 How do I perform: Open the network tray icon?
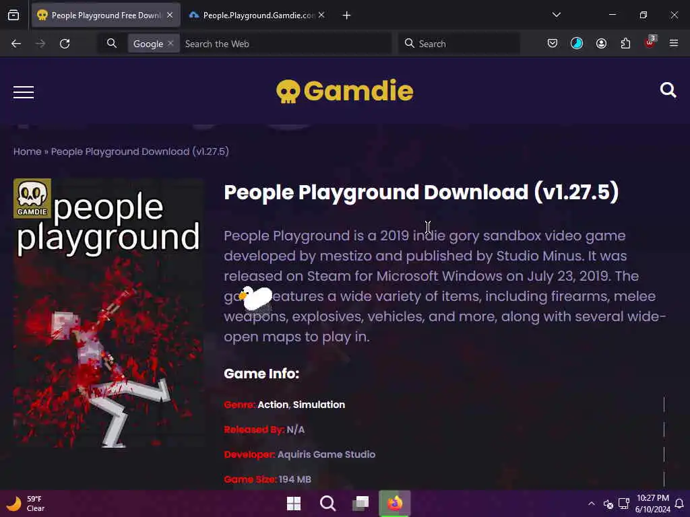point(623,504)
